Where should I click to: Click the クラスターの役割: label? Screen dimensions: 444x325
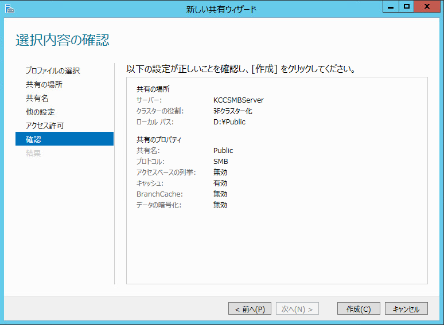point(160,111)
